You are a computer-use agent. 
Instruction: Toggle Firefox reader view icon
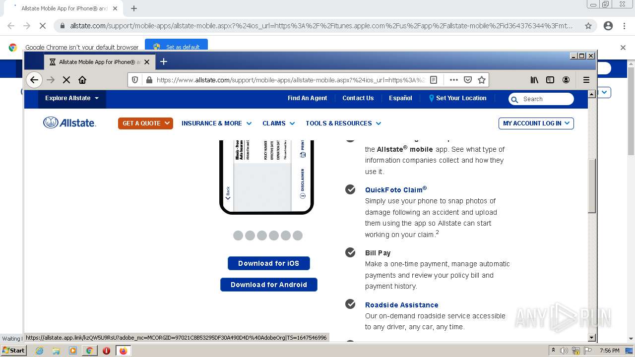[x=434, y=80]
